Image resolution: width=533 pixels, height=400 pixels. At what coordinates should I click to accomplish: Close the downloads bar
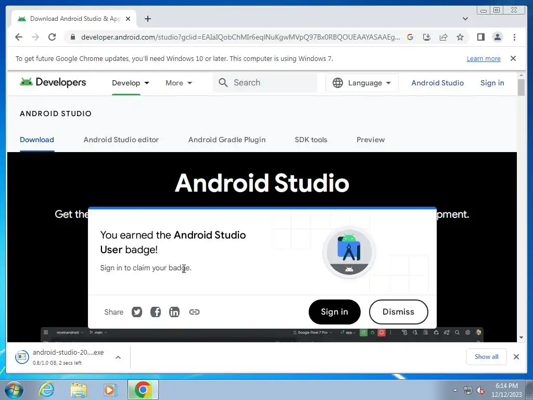[x=516, y=357]
